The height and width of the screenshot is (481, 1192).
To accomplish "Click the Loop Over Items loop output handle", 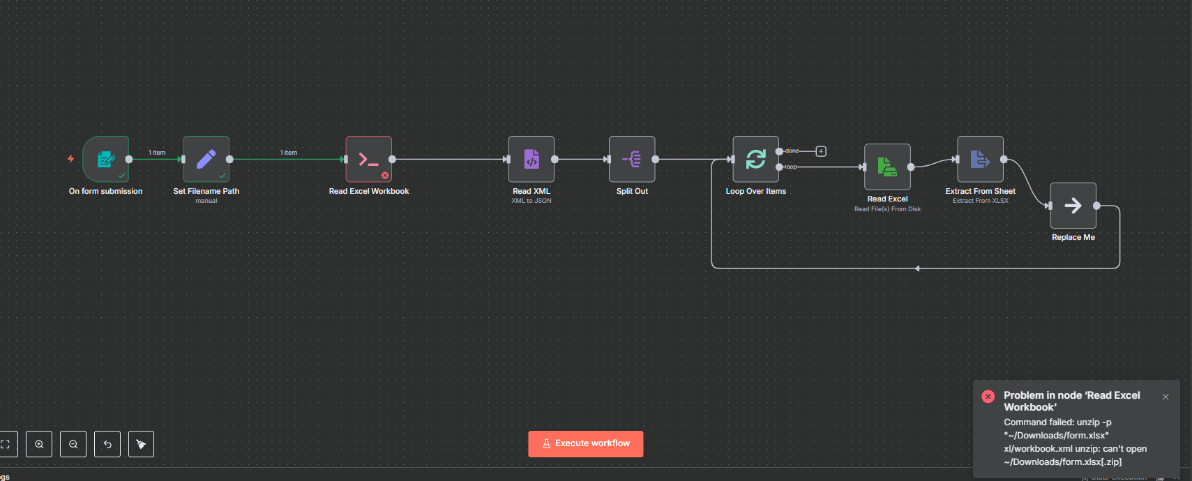I will [x=779, y=167].
